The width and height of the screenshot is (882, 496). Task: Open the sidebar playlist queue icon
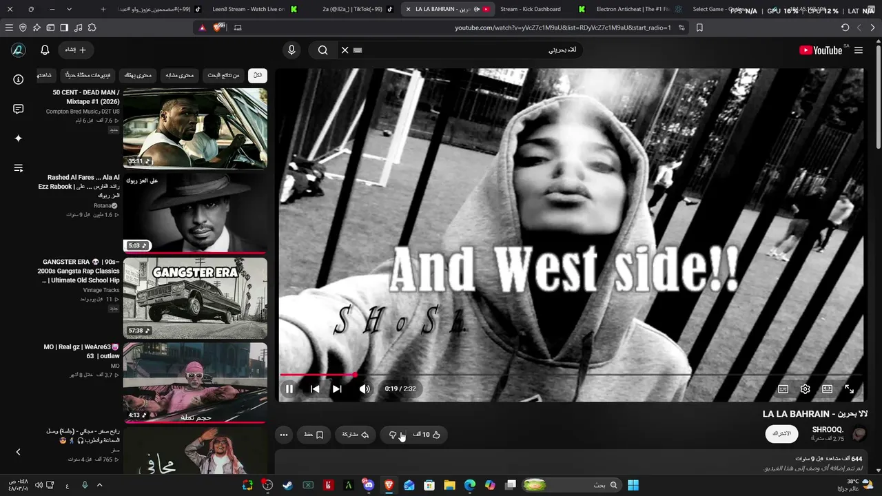(x=19, y=168)
